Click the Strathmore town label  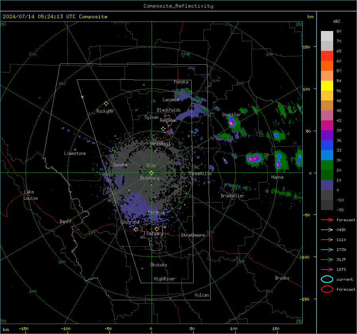(x=193, y=235)
